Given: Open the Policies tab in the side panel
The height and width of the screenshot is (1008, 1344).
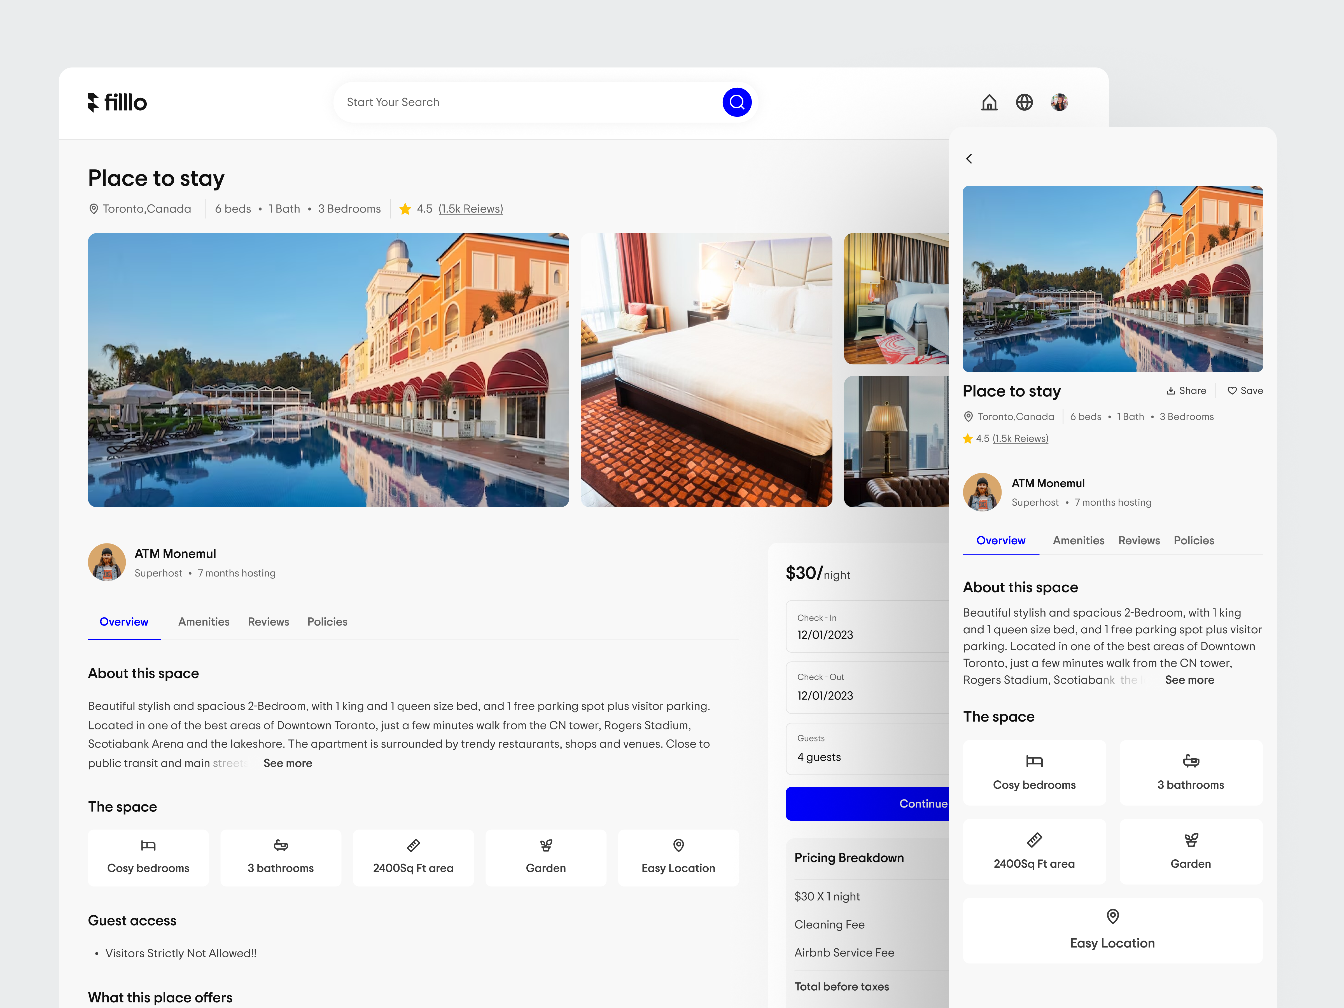Looking at the screenshot, I should (1193, 540).
